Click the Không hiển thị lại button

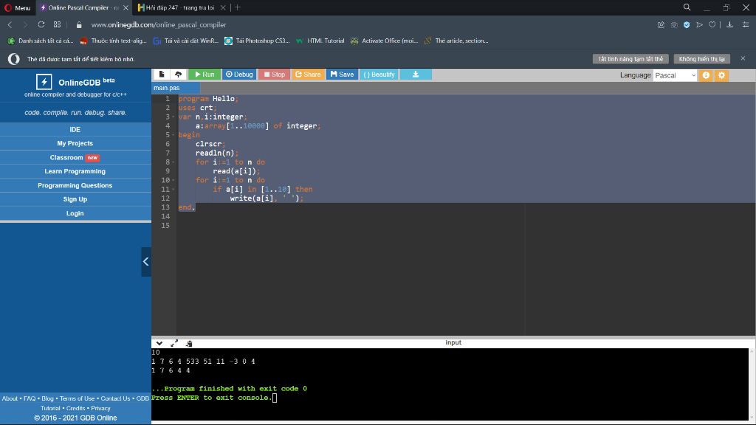702,59
